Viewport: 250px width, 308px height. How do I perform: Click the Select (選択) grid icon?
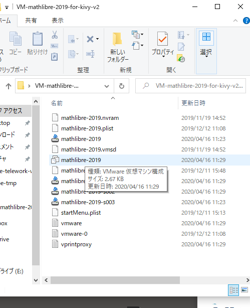click(x=206, y=37)
